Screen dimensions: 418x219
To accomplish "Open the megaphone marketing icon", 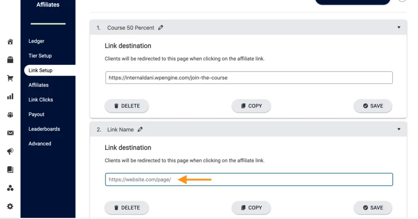I will click(x=10, y=151).
